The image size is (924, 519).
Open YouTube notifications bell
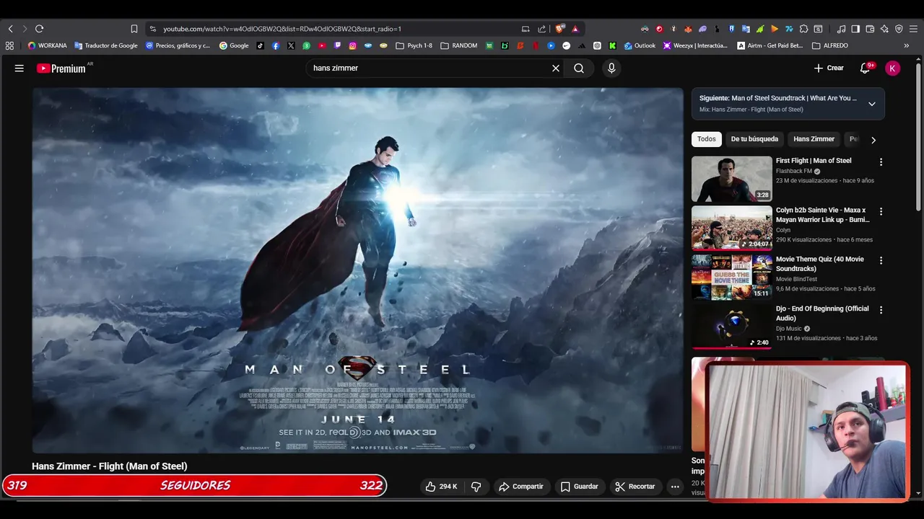pyautogui.click(x=865, y=68)
